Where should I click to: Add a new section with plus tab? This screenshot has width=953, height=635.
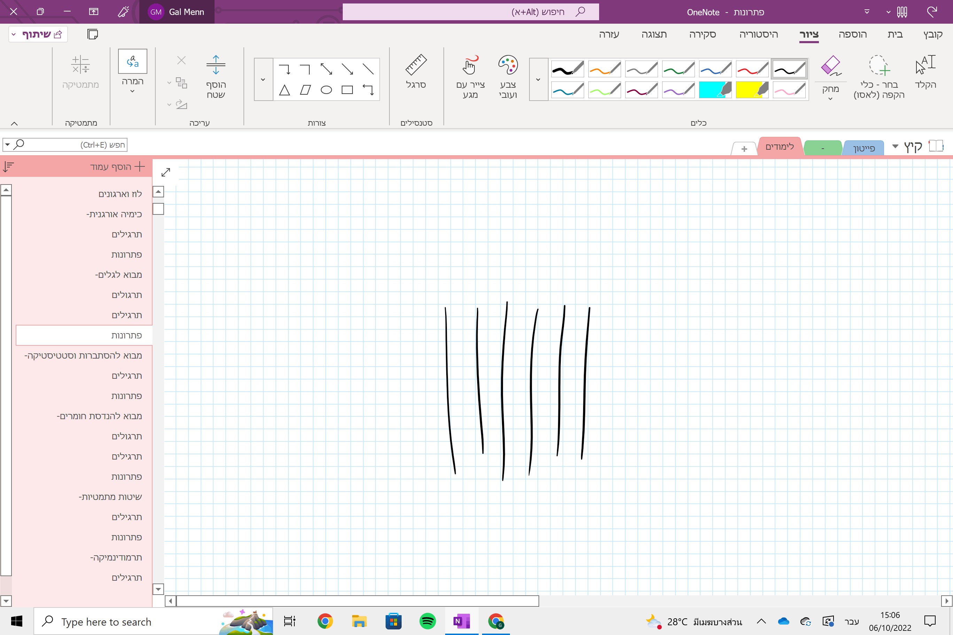click(x=744, y=149)
